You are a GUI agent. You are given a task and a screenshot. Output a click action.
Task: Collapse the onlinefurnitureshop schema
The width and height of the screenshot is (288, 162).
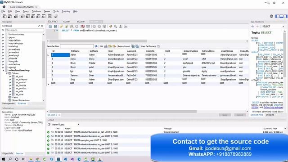click(x=3, y=70)
